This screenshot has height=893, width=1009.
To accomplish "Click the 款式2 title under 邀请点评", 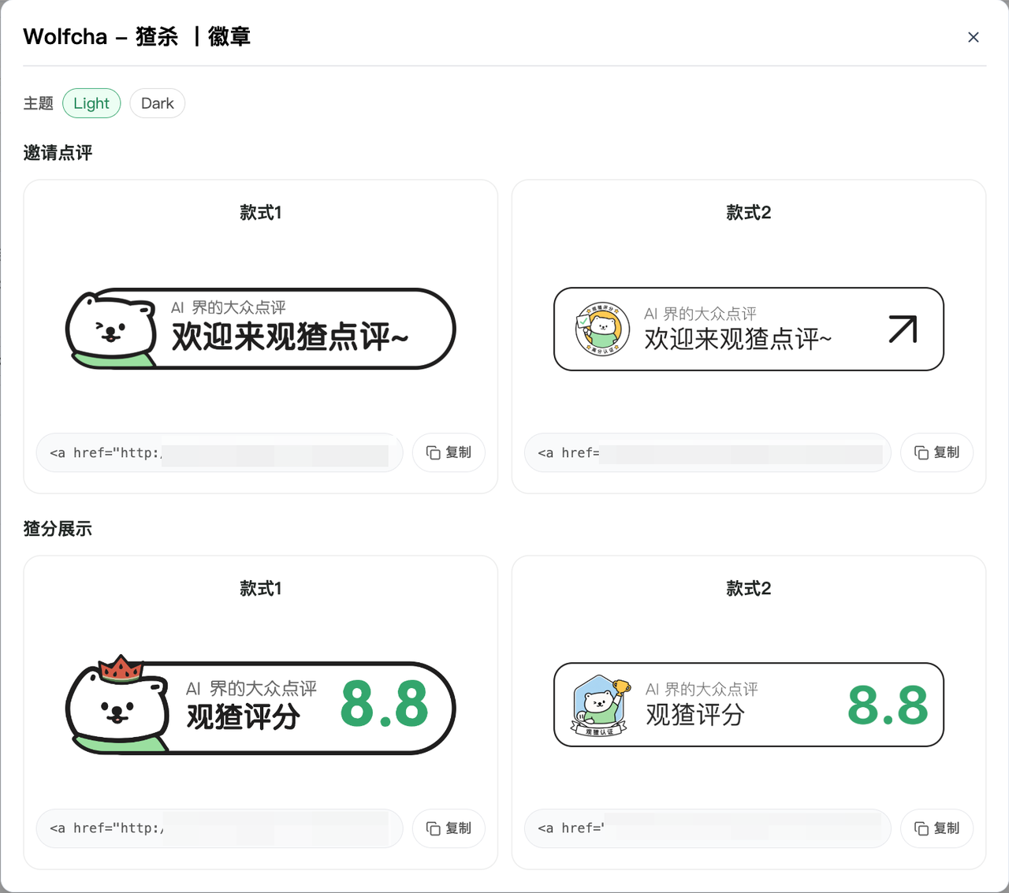I will 749,213.
